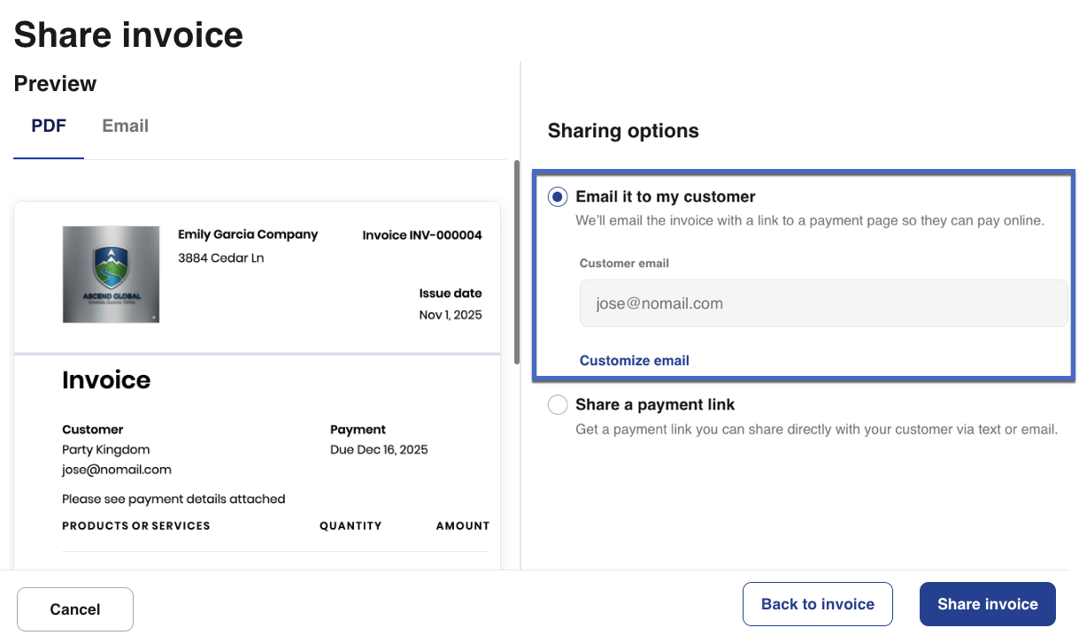Image resolution: width=1079 pixels, height=643 pixels.
Task: Switch to the PDF preview tab
Action: point(49,126)
